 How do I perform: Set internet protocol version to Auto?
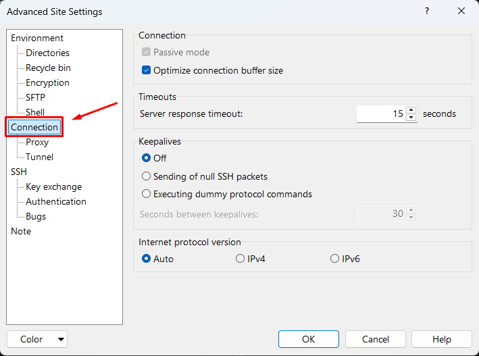(x=147, y=259)
